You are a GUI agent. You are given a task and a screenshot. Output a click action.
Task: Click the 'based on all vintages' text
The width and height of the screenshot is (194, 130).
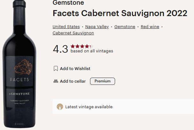click(x=92, y=51)
